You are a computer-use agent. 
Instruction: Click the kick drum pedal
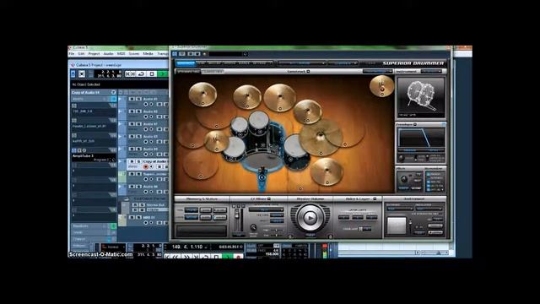262,179
